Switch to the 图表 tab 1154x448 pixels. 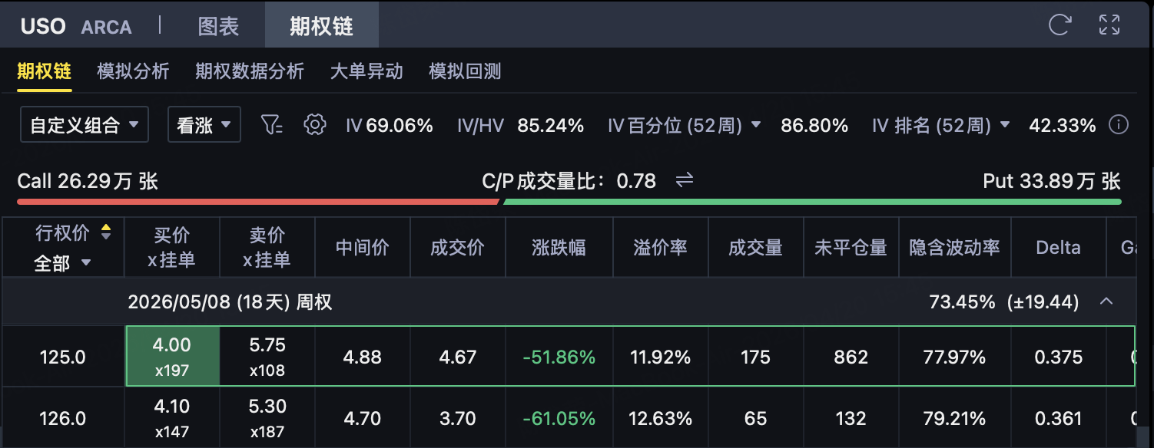[x=219, y=26]
